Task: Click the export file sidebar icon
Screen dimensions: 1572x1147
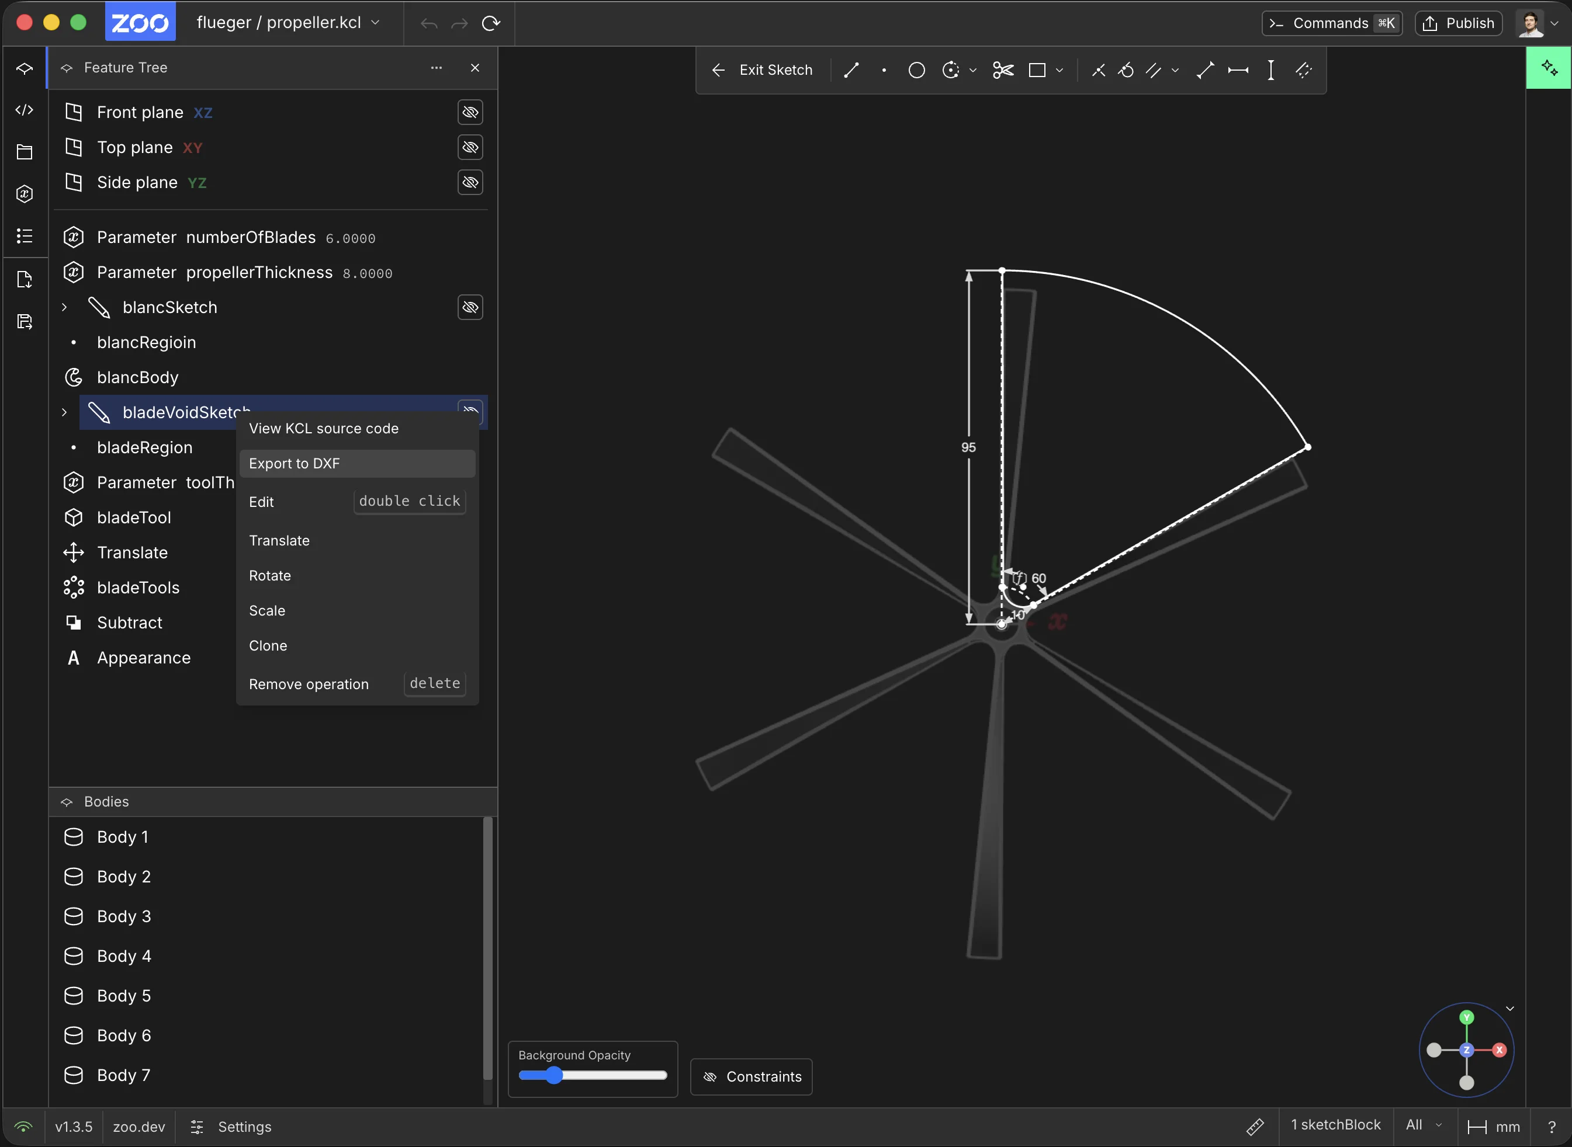Action: (x=25, y=280)
